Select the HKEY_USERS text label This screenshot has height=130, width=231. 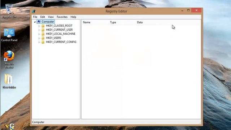point(53,38)
